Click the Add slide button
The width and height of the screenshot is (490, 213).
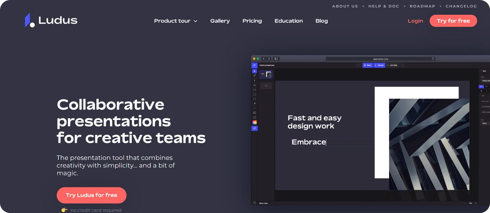(392, 65)
